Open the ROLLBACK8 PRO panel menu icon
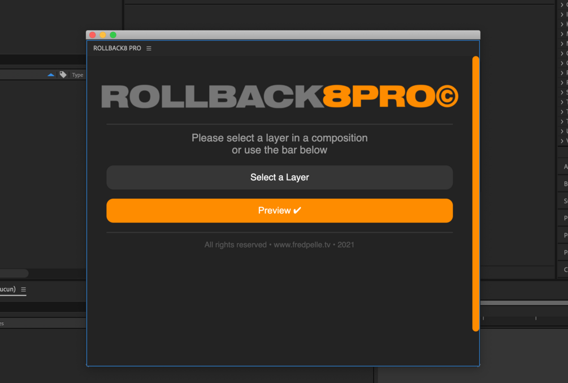Viewport: 568px width, 383px height. point(149,49)
